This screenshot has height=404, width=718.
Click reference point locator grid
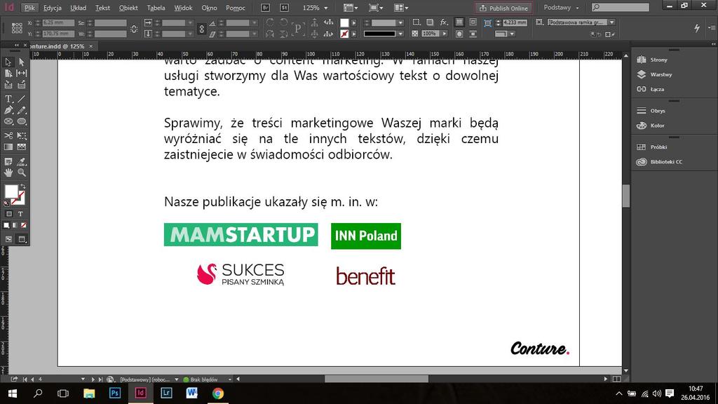17,28
